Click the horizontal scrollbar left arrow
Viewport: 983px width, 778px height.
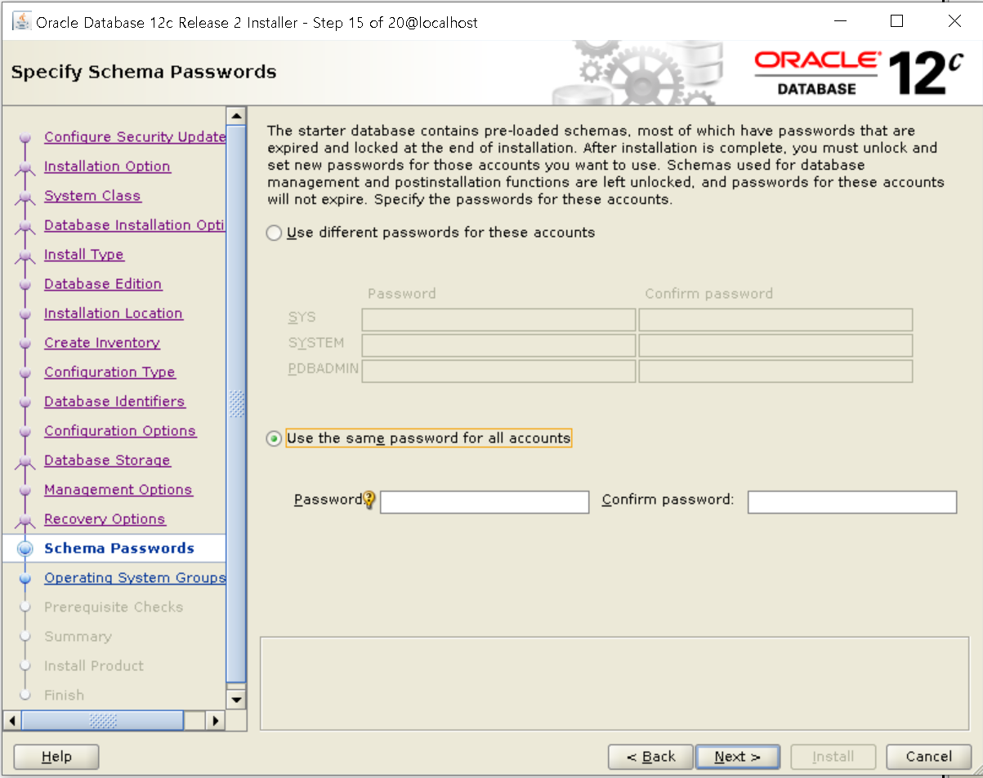[12, 721]
